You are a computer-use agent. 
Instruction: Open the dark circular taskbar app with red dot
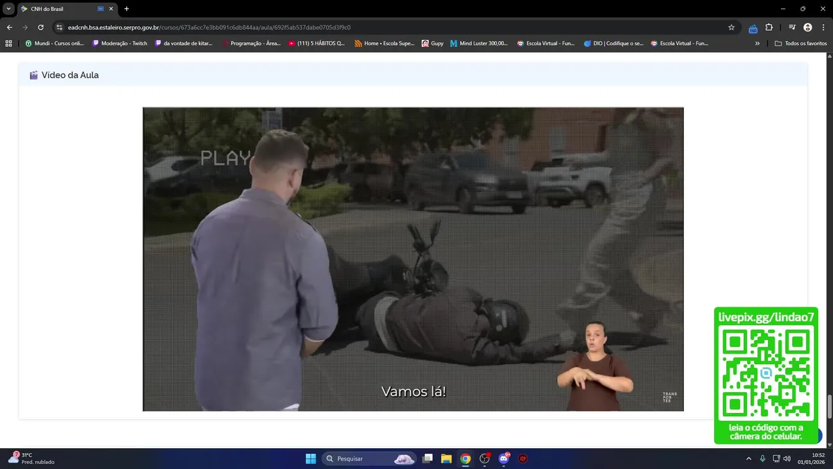click(x=485, y=459)
